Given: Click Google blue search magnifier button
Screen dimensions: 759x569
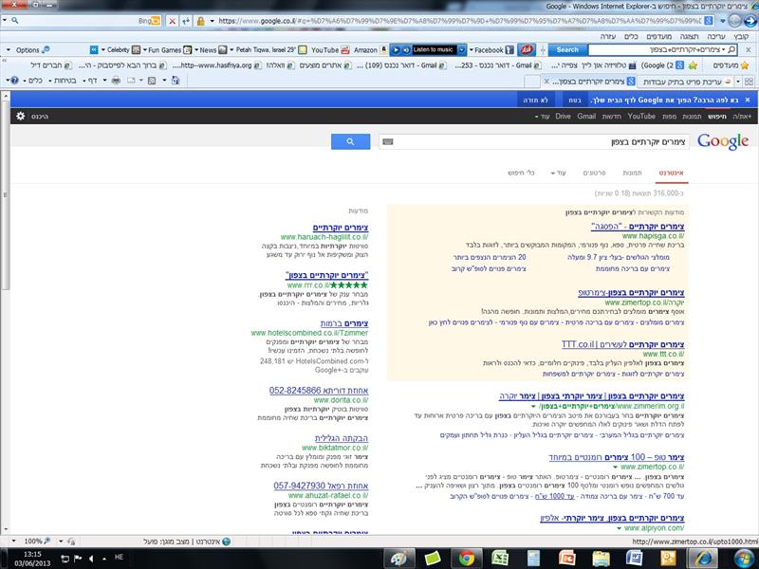Looking at the screenshot, I should 350,141.
